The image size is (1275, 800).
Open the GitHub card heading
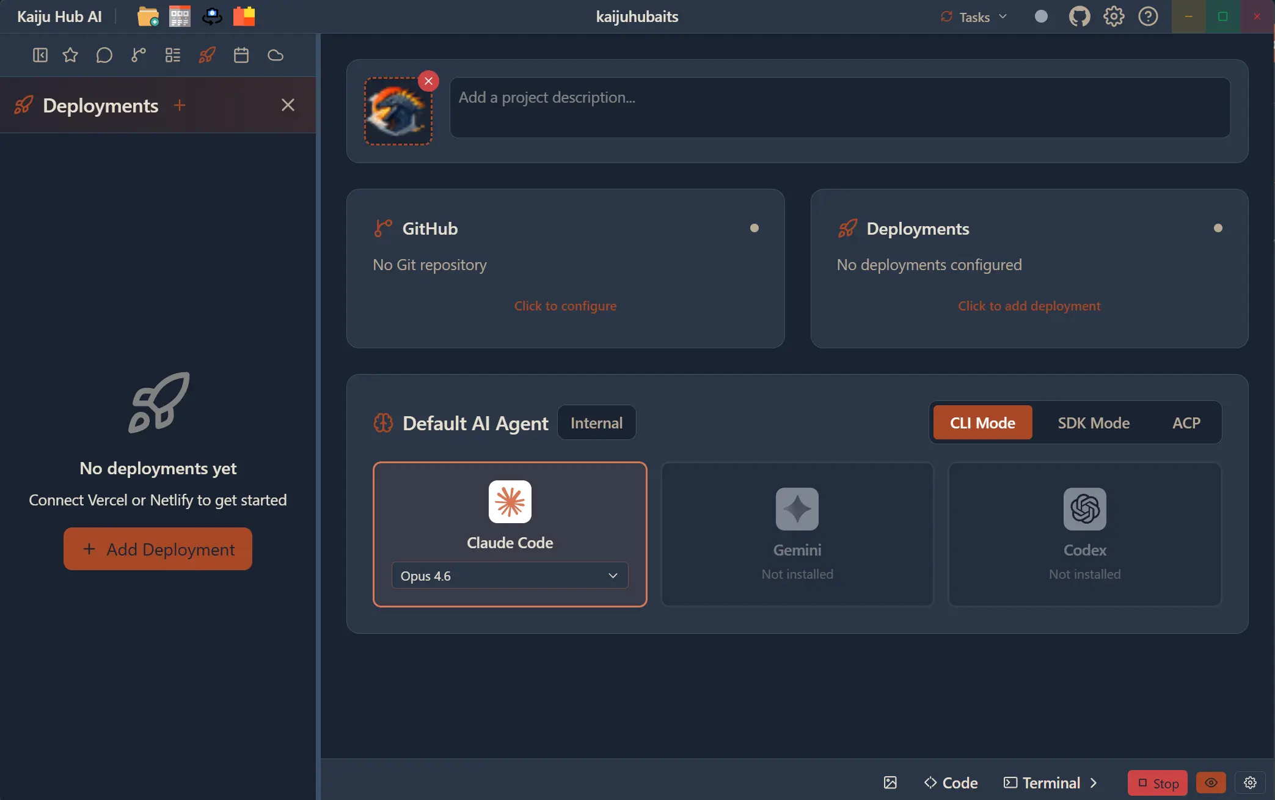[429, 229]
